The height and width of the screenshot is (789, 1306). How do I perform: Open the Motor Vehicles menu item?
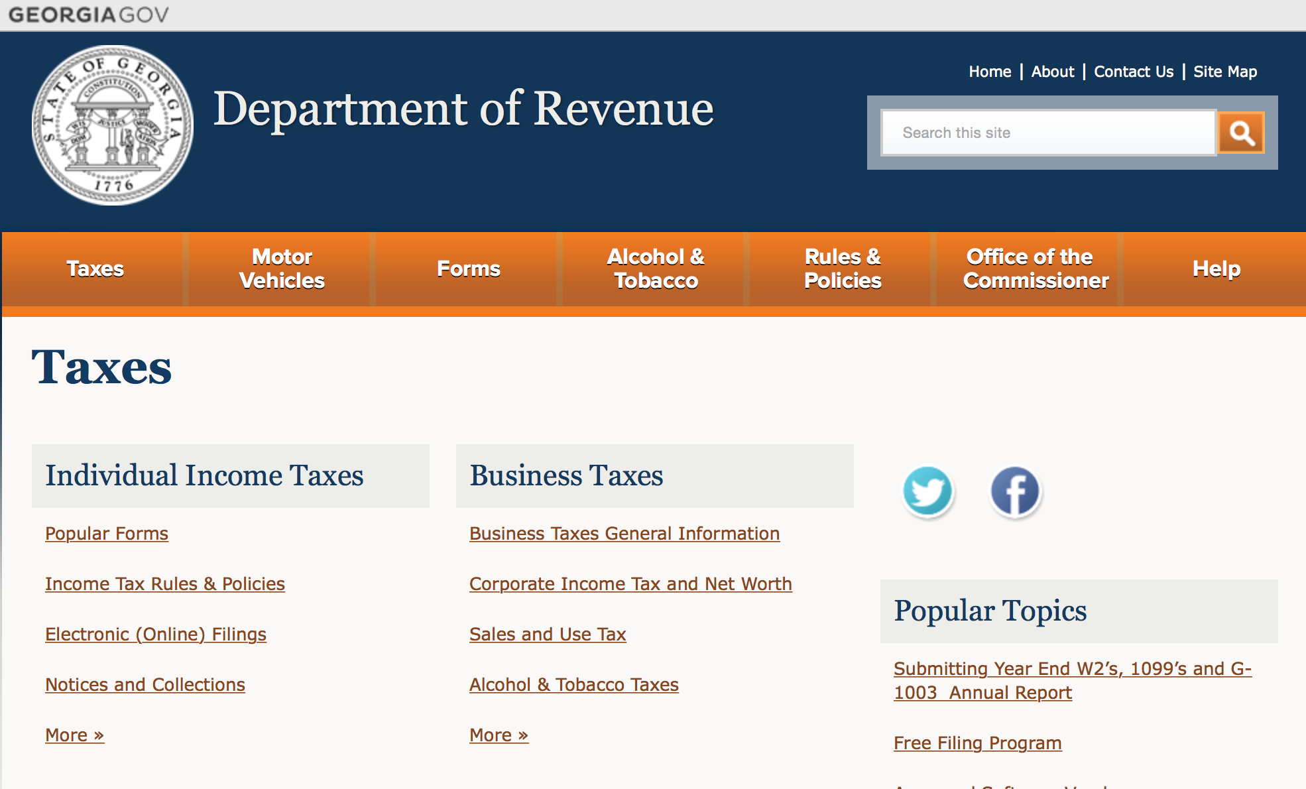point(282,269)
